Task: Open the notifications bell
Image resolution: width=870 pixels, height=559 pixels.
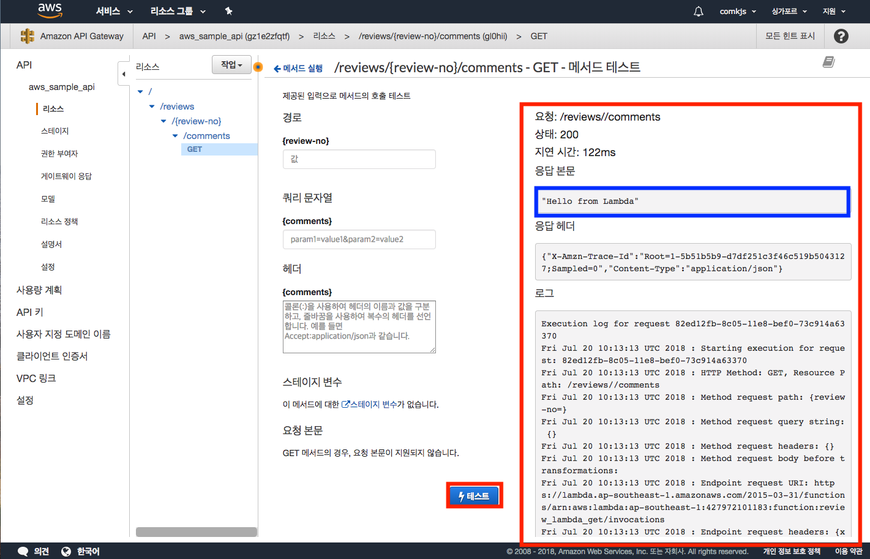Action: (x=698, y=12)
